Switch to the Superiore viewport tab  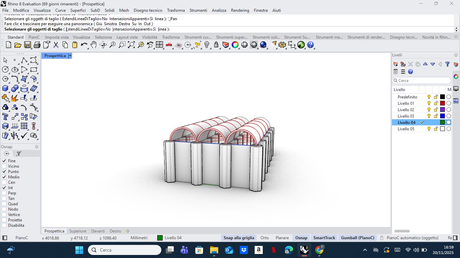78,231
